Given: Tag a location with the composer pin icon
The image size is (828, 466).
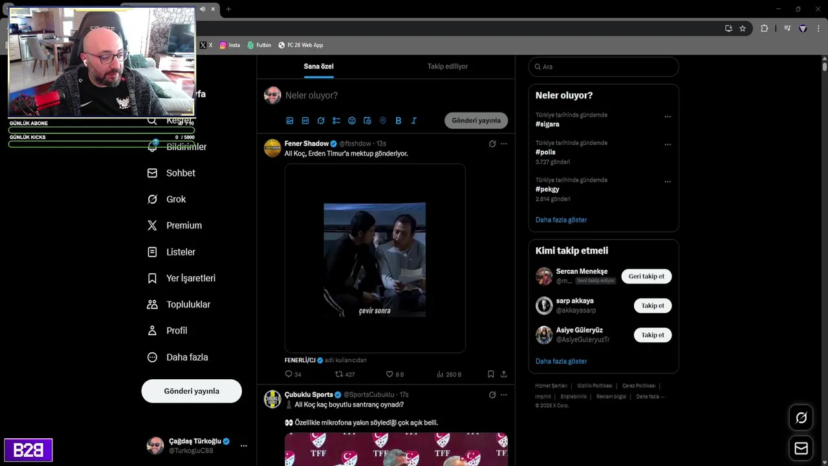Looking at the screenshot, I should tap(383, 120).
